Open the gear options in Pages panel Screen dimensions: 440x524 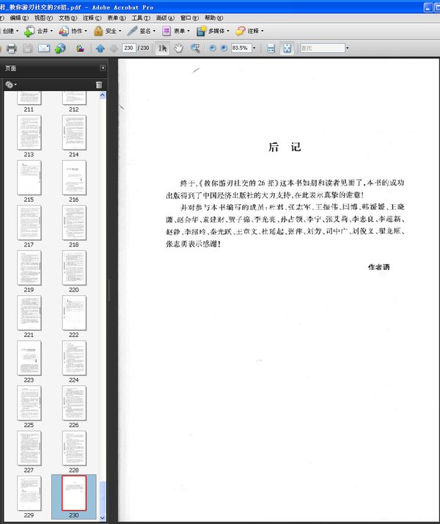tap(11, 84)
